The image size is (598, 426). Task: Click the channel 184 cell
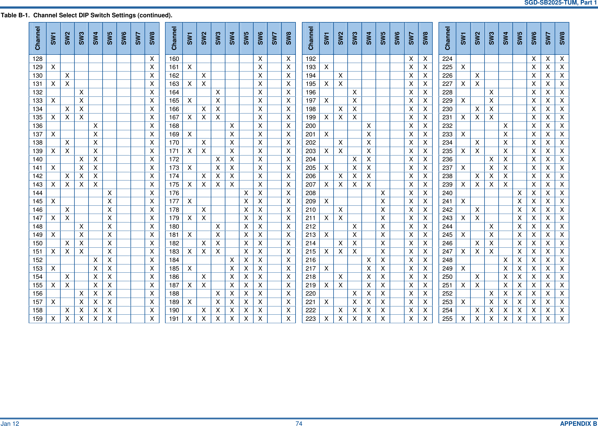pyautogui.click(x=174, y=260)
